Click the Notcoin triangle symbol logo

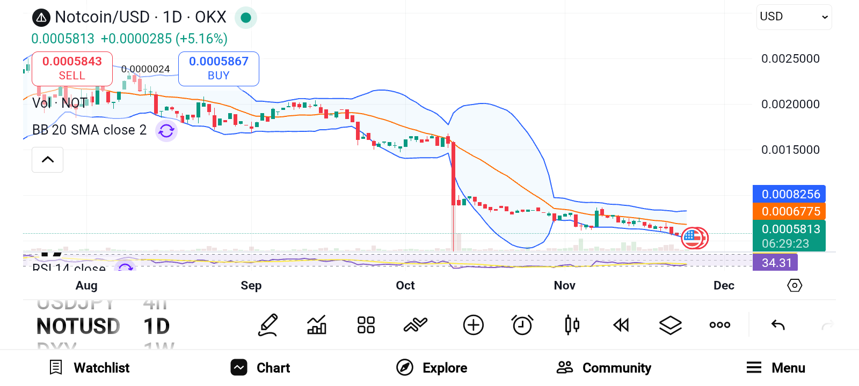coord(41,18)
